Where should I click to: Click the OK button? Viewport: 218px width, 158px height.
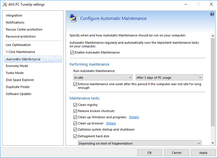click(150, 153)
